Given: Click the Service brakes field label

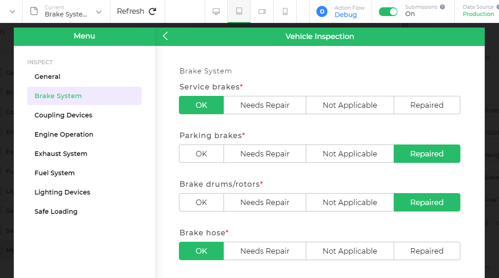Looking at the screenshot, I should (x=209, y=87).
